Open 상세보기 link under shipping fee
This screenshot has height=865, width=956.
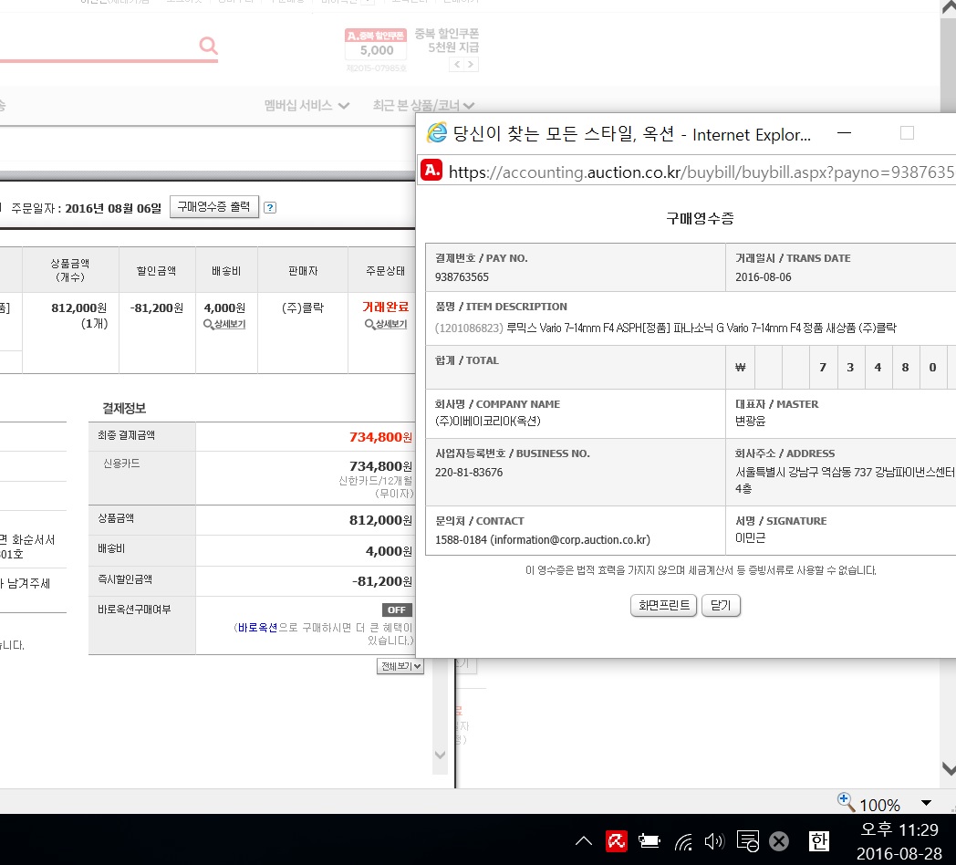tap(225, 324)
